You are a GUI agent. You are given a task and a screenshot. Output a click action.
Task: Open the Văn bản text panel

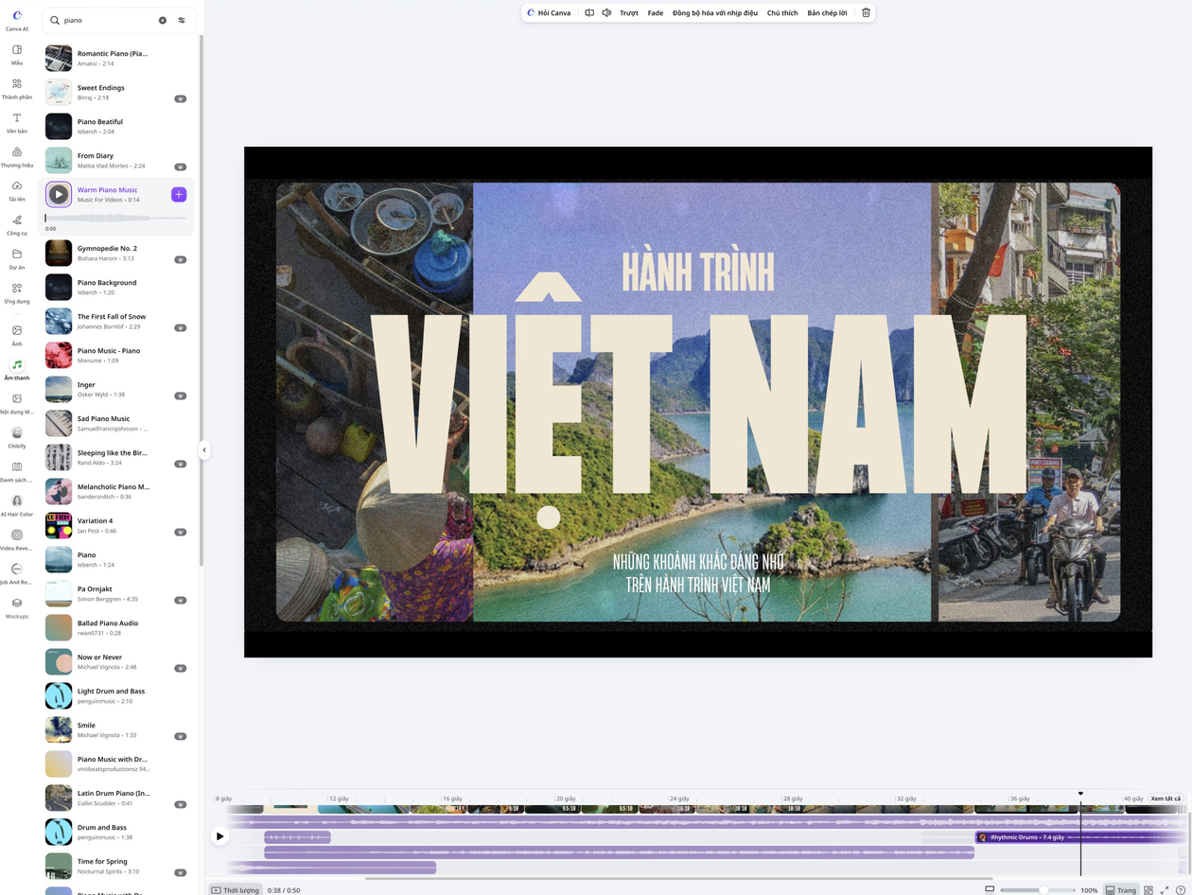pos(16,122)
